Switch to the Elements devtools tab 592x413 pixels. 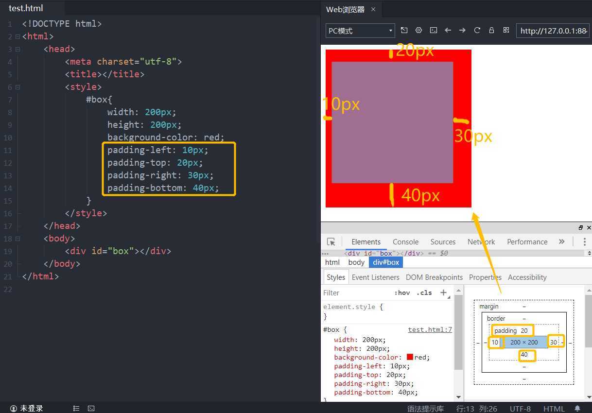pyautogui.click(x=366, y=242)
